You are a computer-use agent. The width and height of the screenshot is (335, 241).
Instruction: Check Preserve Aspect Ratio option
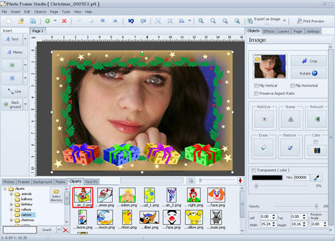coord(256,94)
